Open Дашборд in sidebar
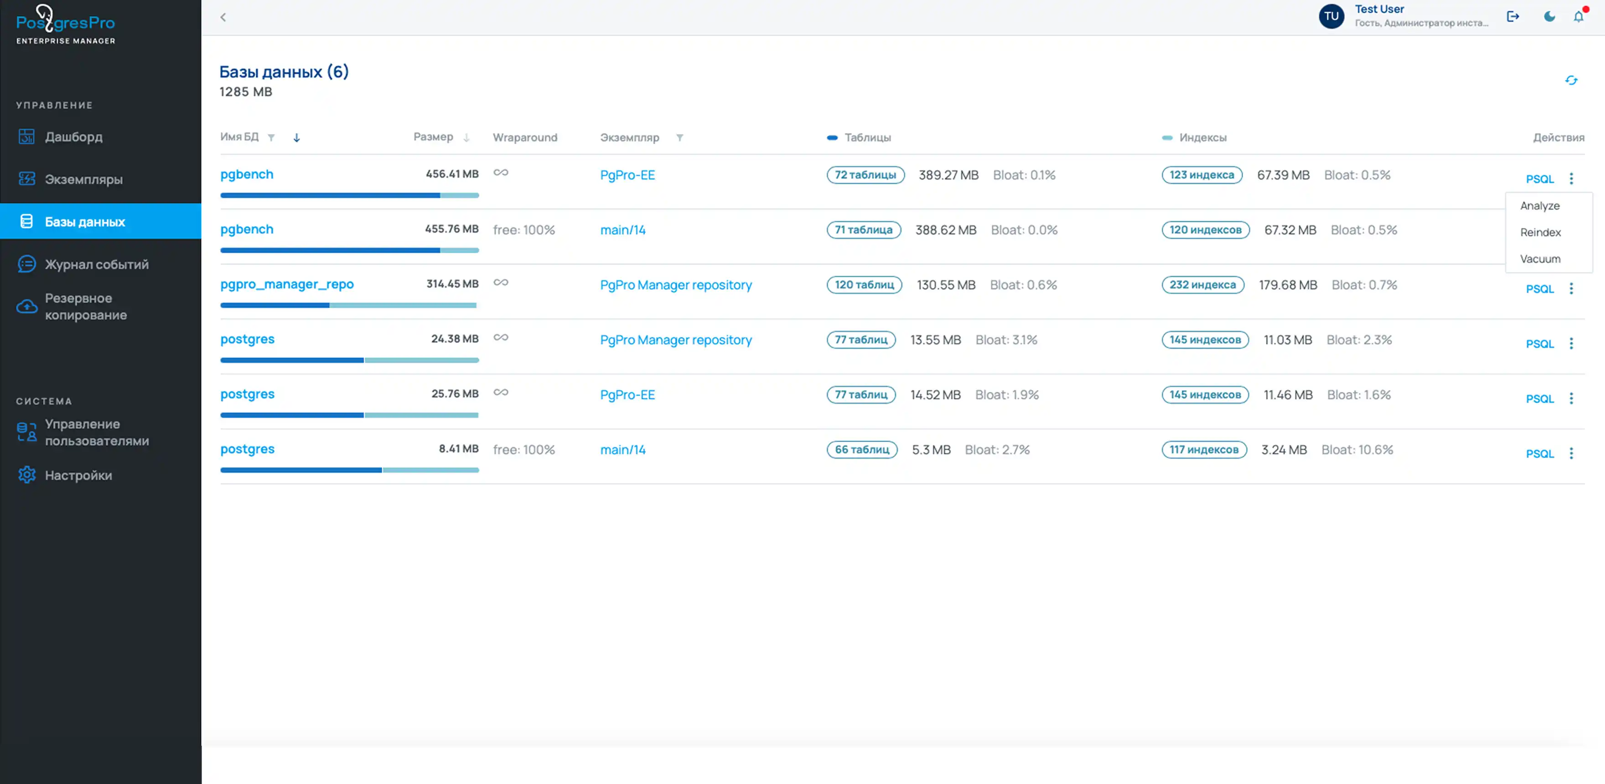 click(x=73, y=136)
